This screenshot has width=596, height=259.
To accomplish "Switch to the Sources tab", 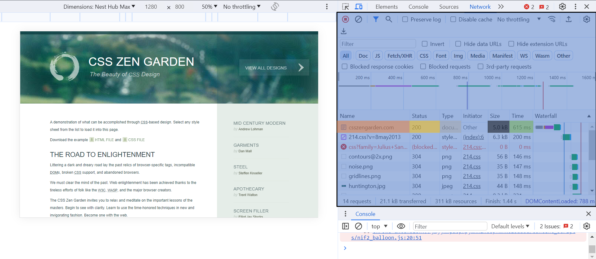I will coord(449,7).
